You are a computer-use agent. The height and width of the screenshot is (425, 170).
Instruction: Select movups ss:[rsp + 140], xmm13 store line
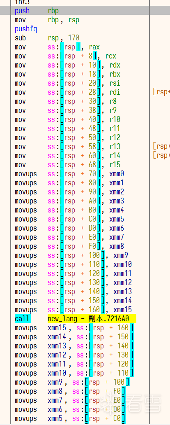74,292
